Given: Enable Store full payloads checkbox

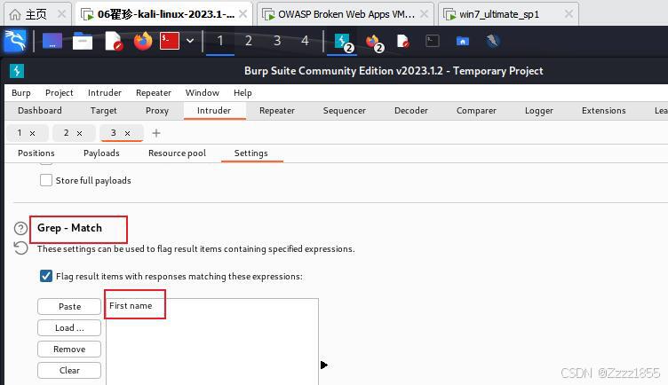Looking at the screenshot, I should pyautogui.click(x=46, y=180).
